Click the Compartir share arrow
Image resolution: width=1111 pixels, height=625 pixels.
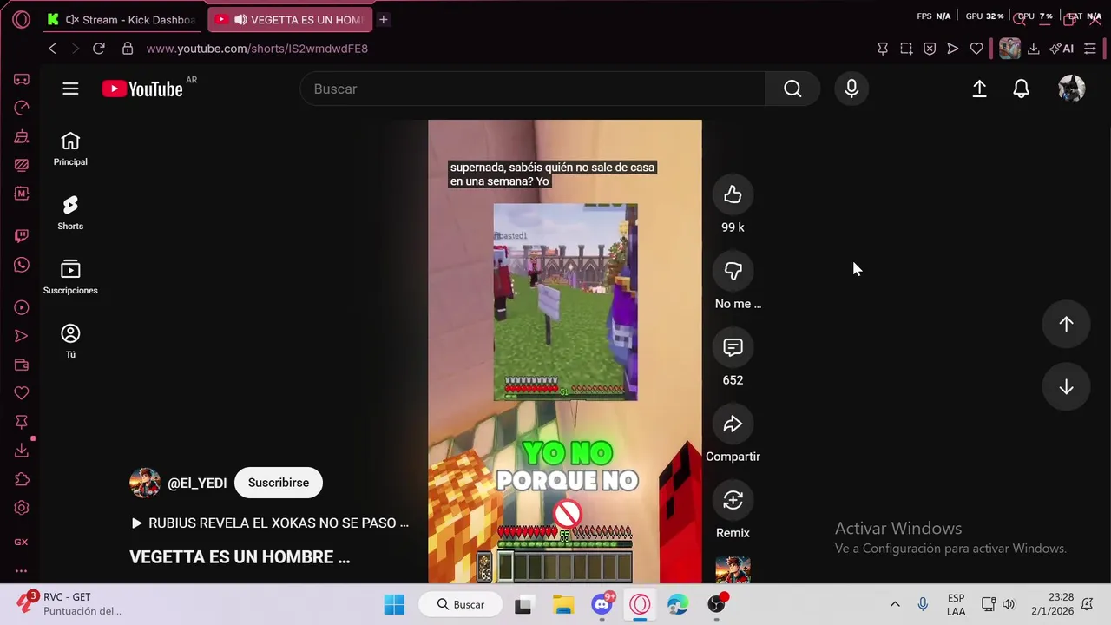click(733, 424)
